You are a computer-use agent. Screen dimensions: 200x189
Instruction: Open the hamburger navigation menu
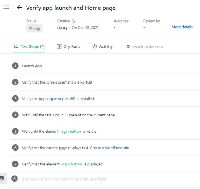(6, 7)
